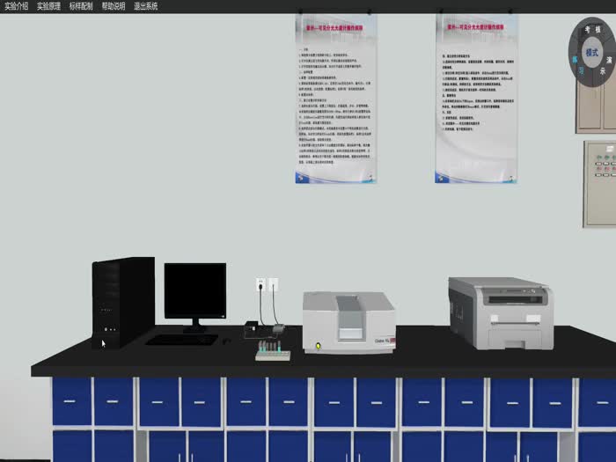The height and width of the screenshot is (462, 616).
Task: Open the 帮助说明 menu
Action: click(x=115, y=6)
